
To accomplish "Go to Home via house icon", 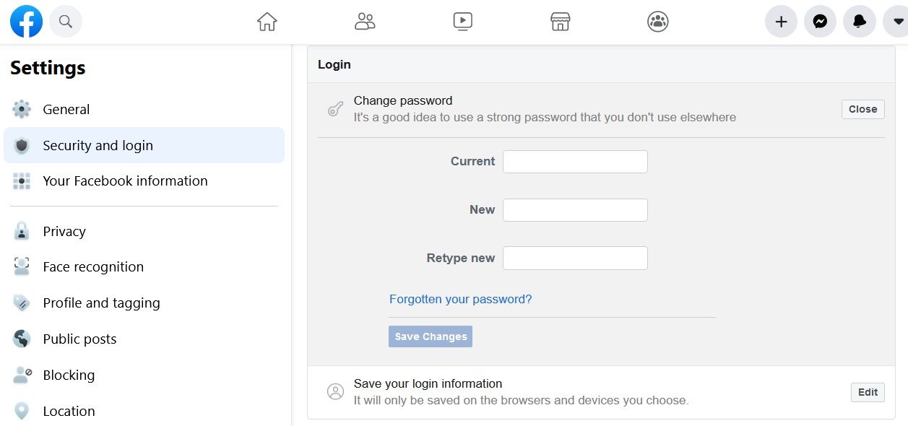I will coord(267,22).
